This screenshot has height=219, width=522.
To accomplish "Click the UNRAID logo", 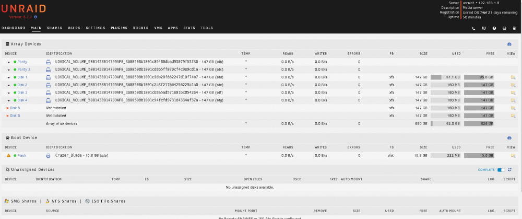I will click(23, 9).
